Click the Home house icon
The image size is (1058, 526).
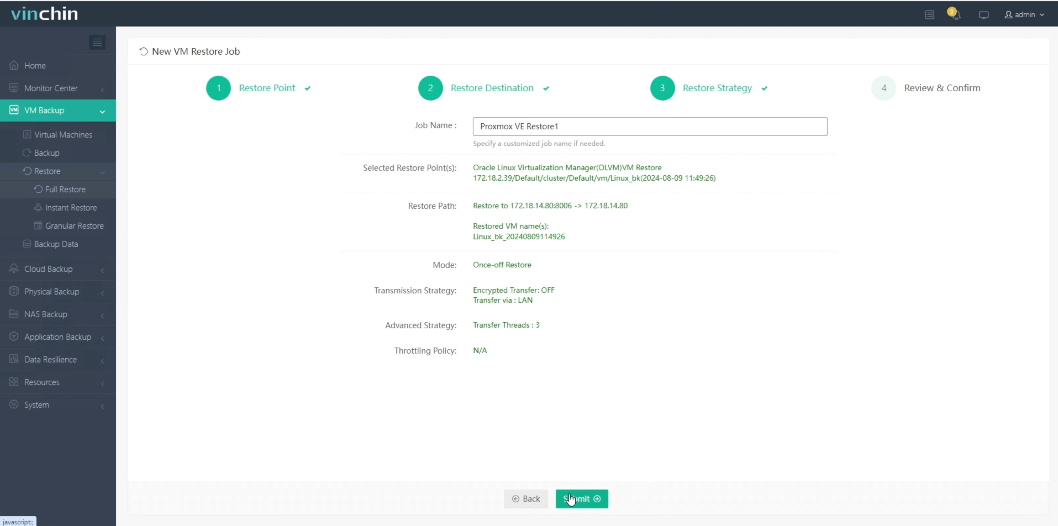click(x=14, y=65)
